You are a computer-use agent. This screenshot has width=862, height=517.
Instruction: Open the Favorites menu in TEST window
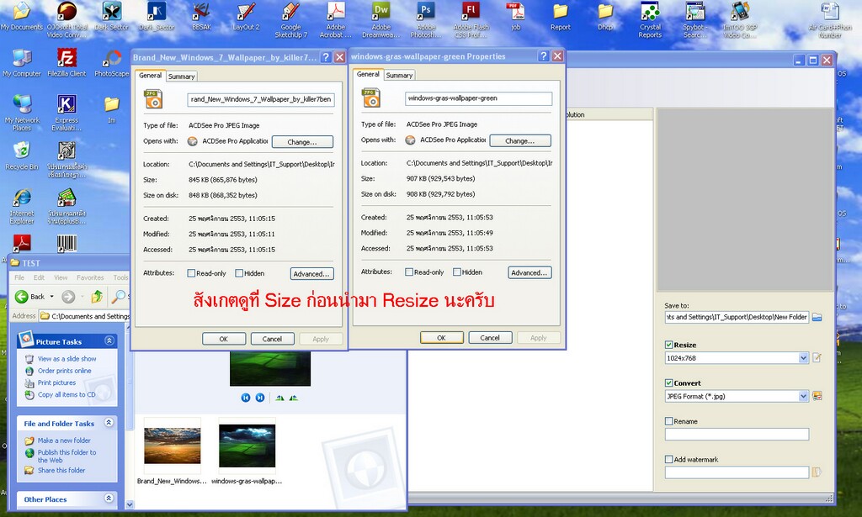point(90,277)
